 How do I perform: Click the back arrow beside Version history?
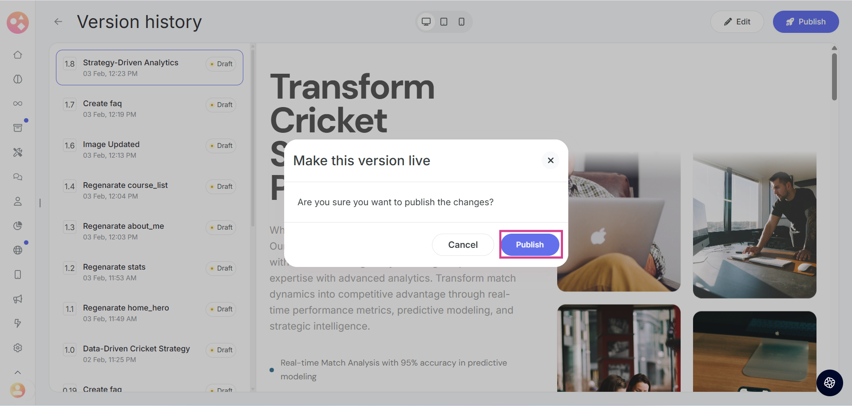point(58,22)
